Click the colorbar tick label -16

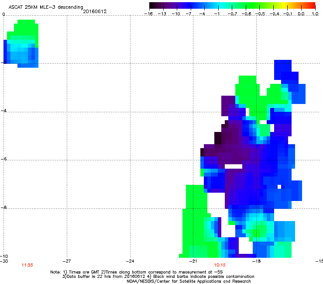tap(148, 14)
